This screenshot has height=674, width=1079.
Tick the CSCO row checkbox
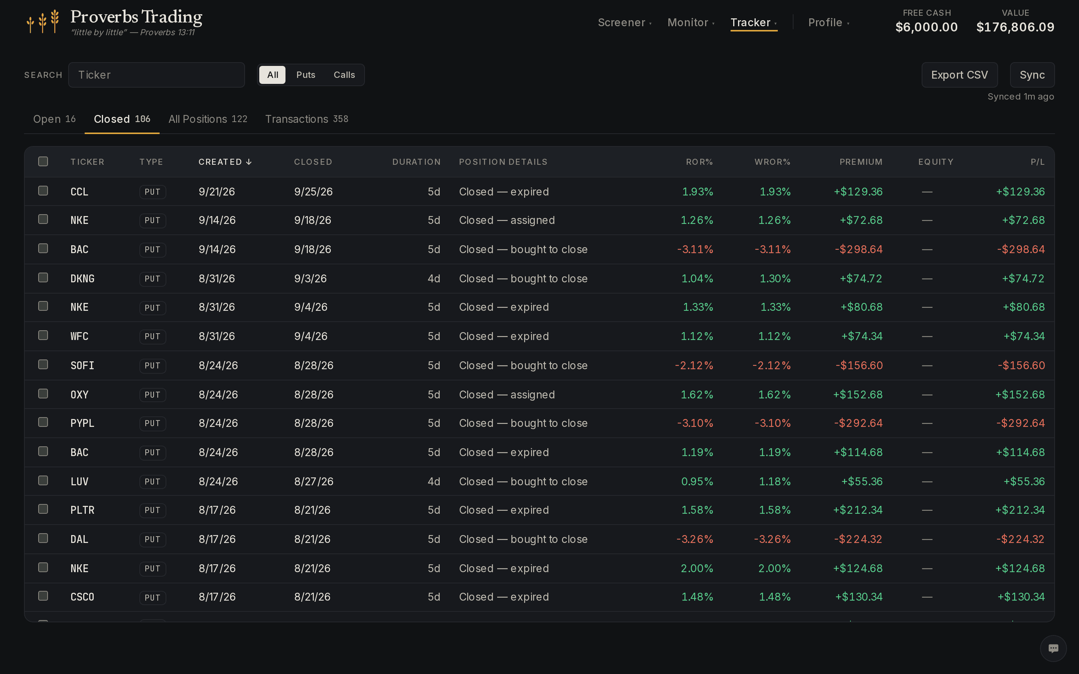(43, 596)
